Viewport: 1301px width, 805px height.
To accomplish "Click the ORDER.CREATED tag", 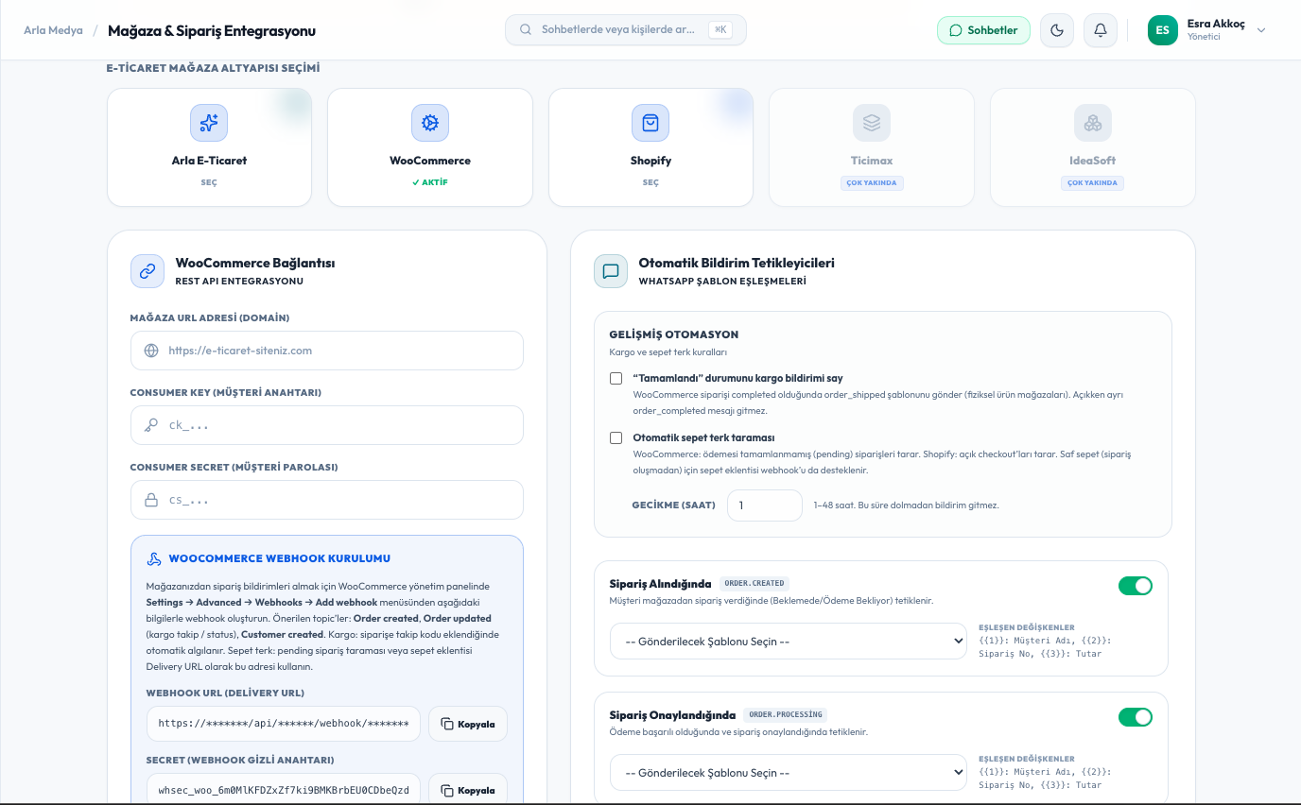I will coord(755,583).
